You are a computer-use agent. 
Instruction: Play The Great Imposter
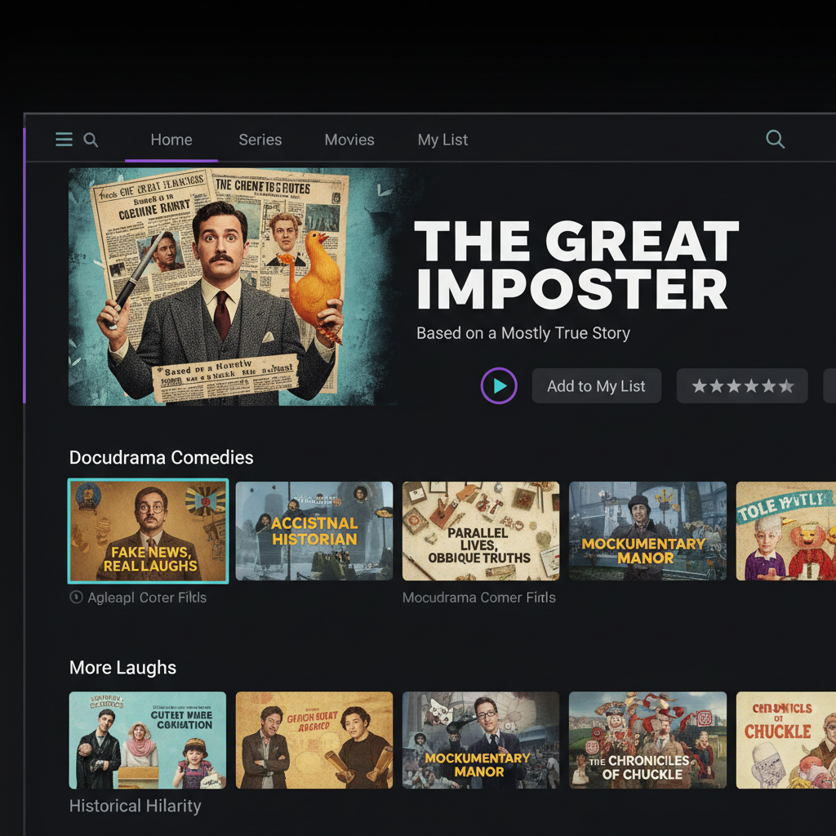[x=499, y=385]
